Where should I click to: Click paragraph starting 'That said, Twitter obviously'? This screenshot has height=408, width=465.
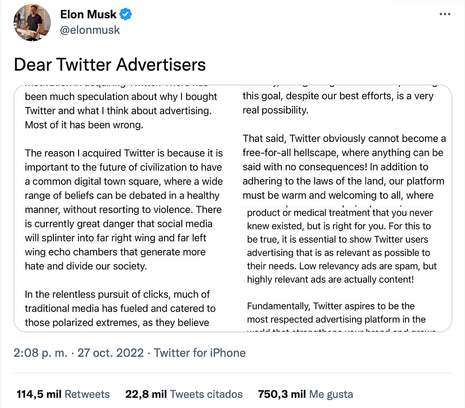coord(344,167)
